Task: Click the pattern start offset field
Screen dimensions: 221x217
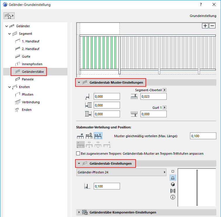Action: (107, 97)
